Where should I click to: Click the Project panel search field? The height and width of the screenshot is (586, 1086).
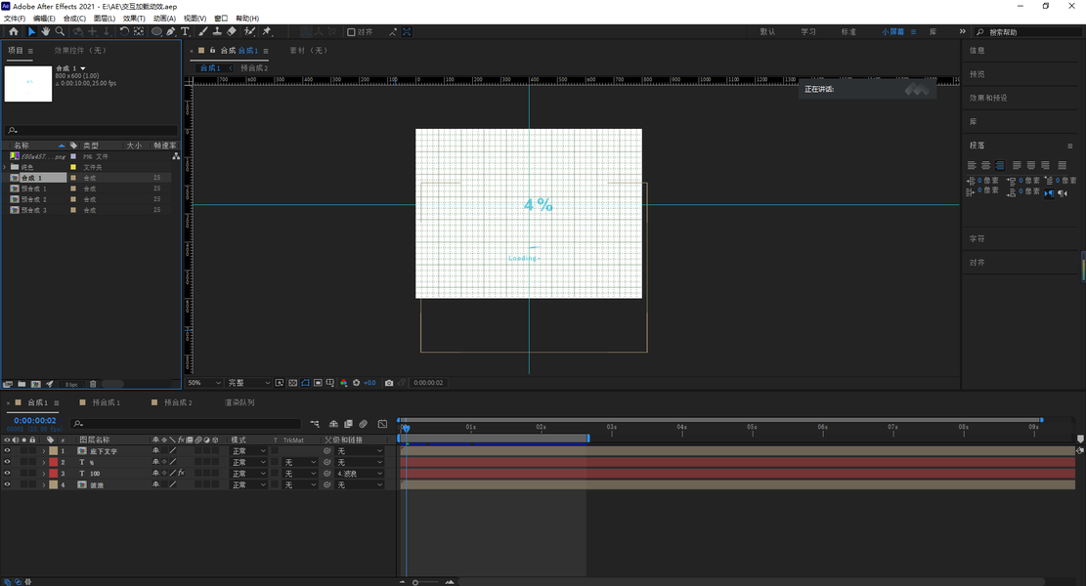coord(92,130)
